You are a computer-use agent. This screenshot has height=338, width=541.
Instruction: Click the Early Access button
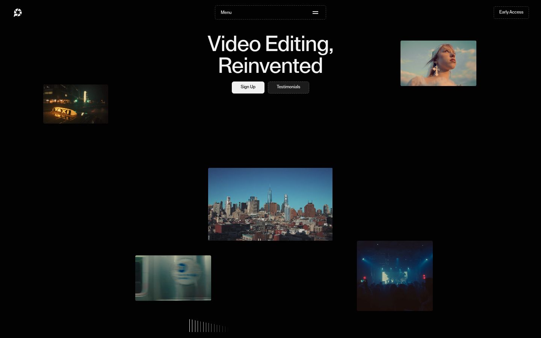(511, 12)
